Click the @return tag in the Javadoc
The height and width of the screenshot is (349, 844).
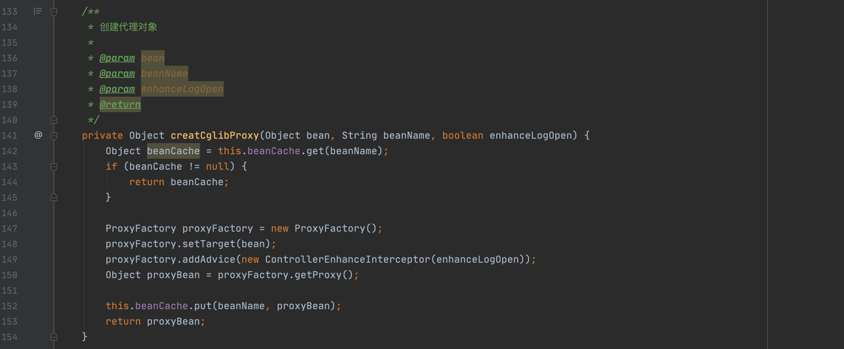pos(120,105)
